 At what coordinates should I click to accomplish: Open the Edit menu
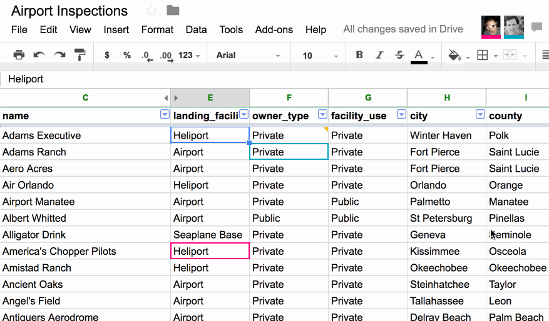point(48,30)
